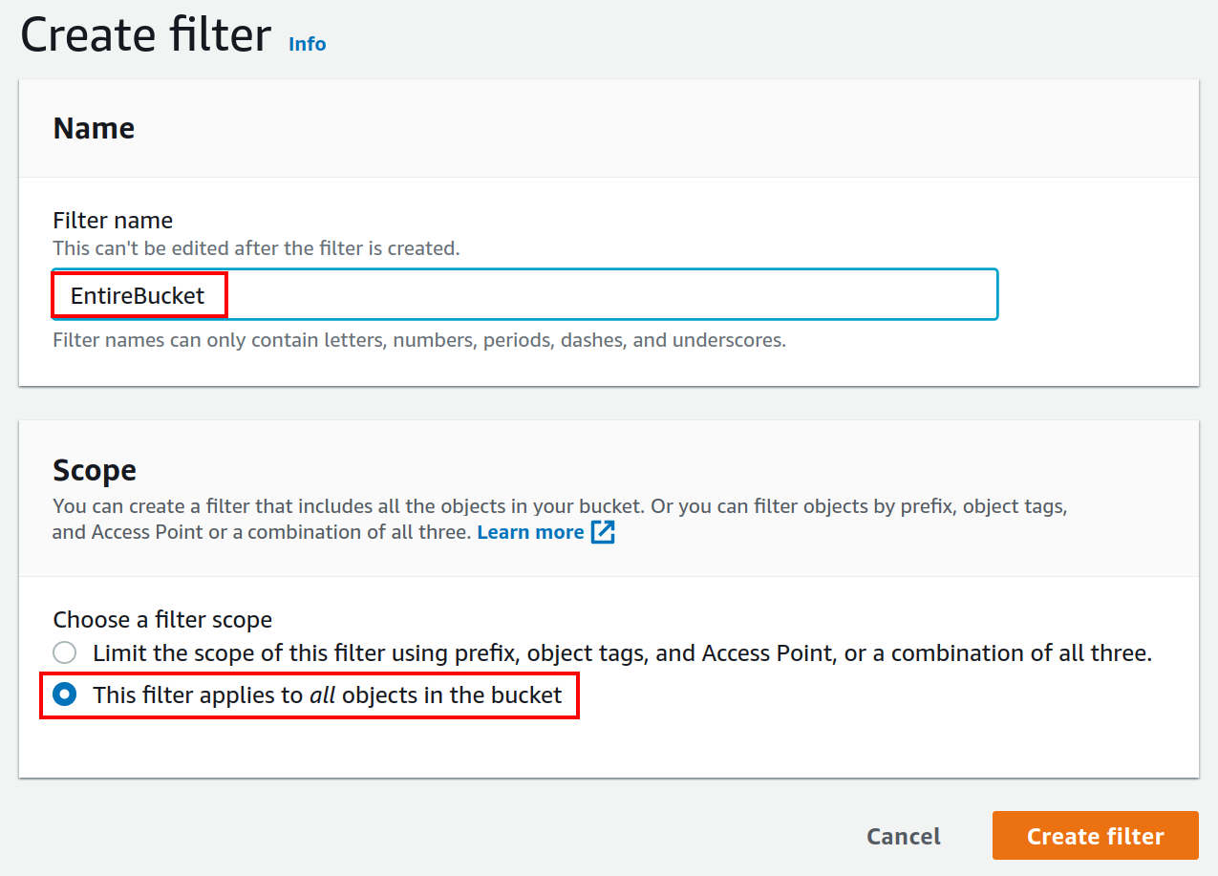Click hint text about allowed filter name characters
Viewport: 1218px width, 876px height.
(419, 340)
